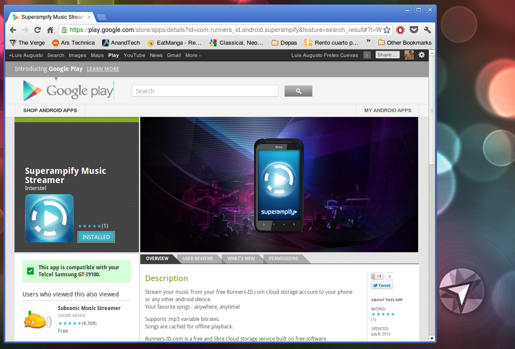
Task: Open the browser home page icon
Action: click(50, 30)
